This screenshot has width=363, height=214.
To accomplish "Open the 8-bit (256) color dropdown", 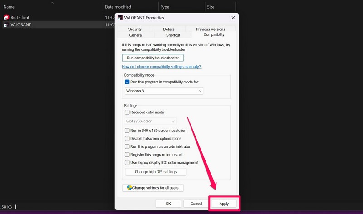I will [151, 121].
